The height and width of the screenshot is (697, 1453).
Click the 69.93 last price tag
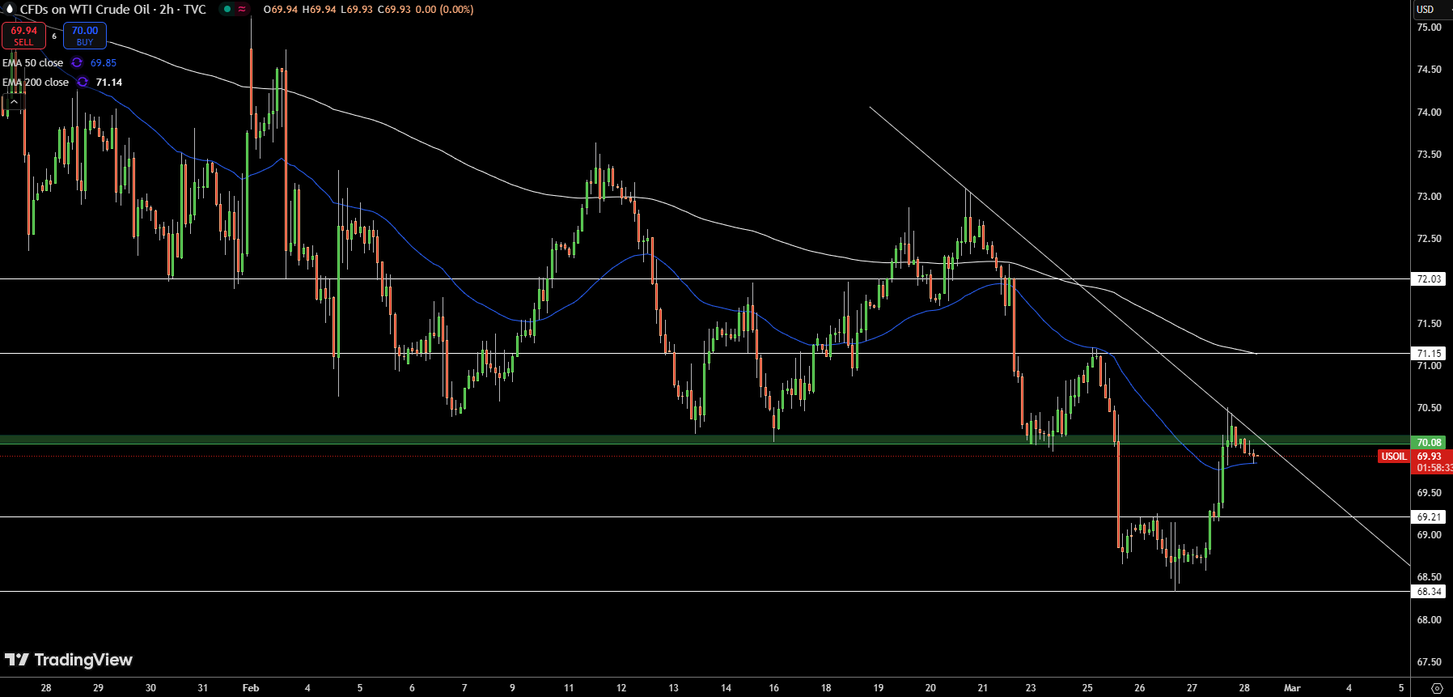1430,457
